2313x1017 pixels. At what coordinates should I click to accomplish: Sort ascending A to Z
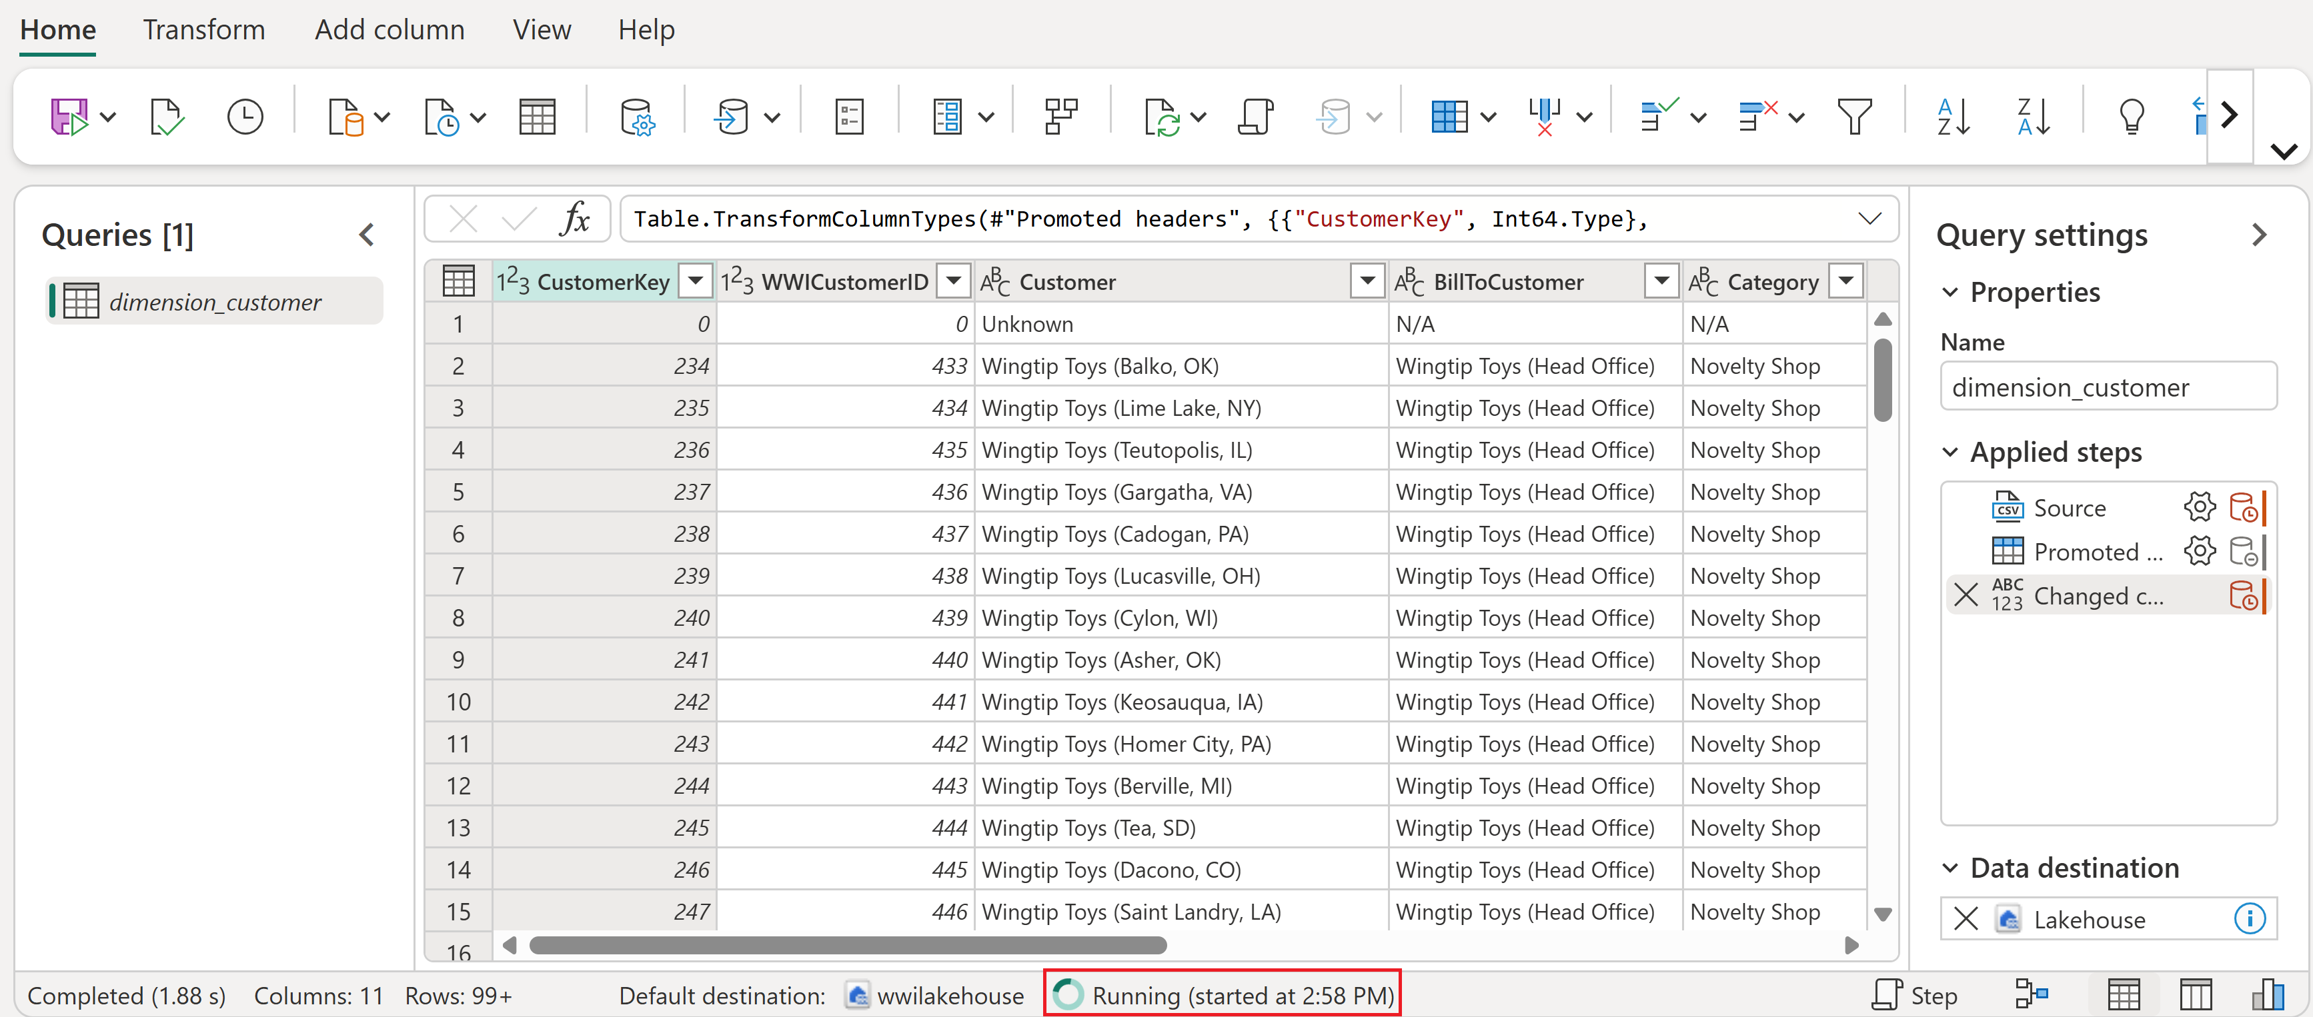[x=1953, y=117]
